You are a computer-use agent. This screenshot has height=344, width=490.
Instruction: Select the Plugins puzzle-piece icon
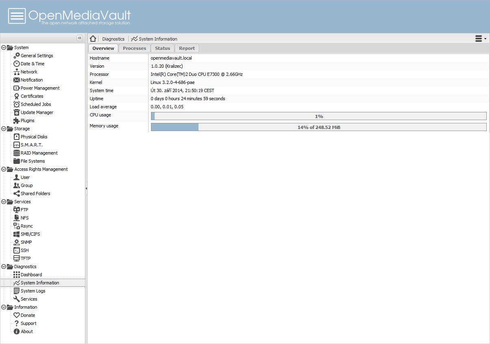click(17, 120)
